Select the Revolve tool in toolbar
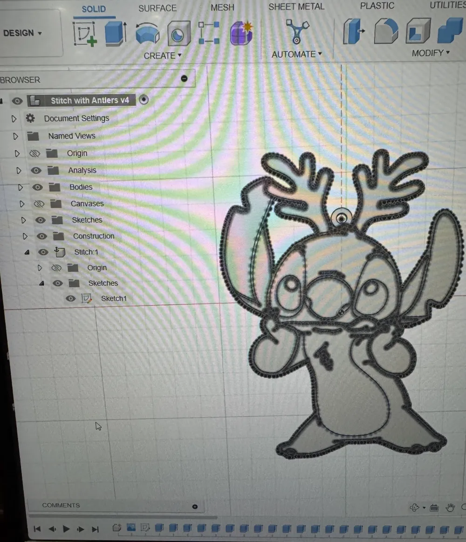The width and height of the screenshot is (466, 542). 147,34
